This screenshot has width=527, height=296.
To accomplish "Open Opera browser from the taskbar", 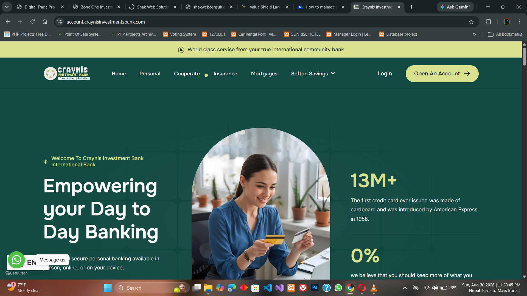I will [362, 288].
